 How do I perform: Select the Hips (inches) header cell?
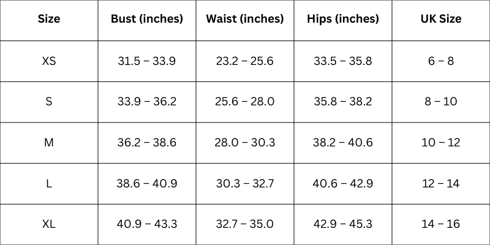(343, 19)
